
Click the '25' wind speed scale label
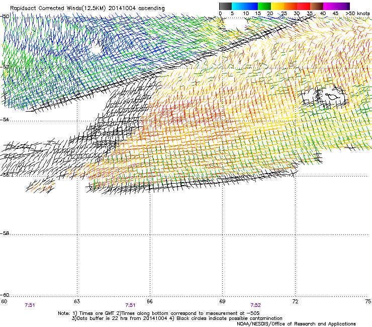[x=284, y=13]
